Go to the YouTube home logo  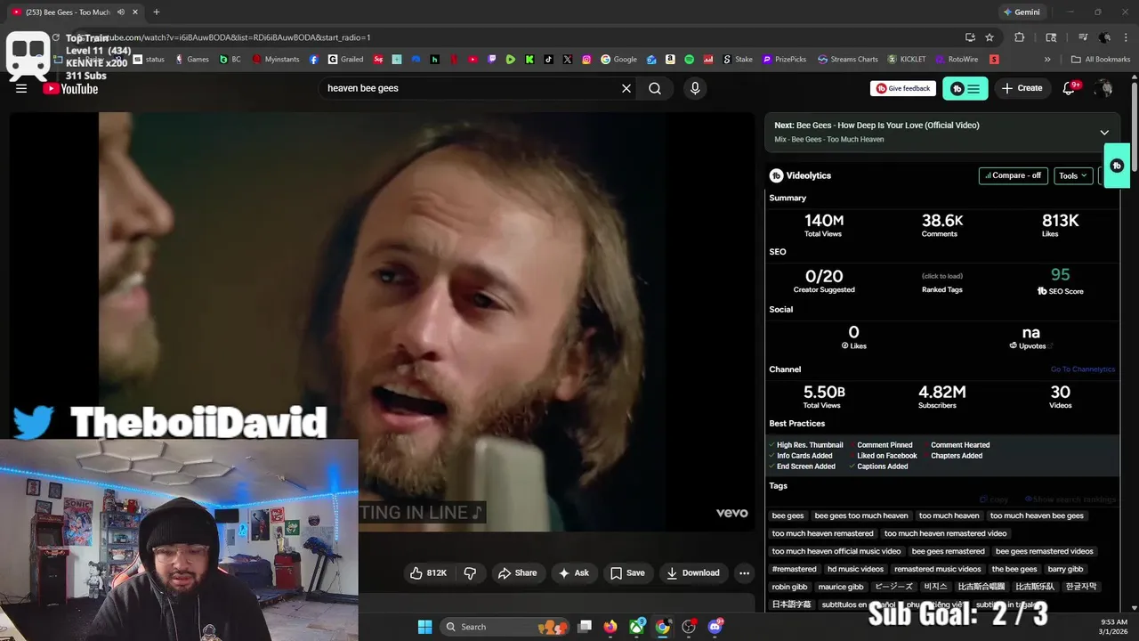coord(70,88)
